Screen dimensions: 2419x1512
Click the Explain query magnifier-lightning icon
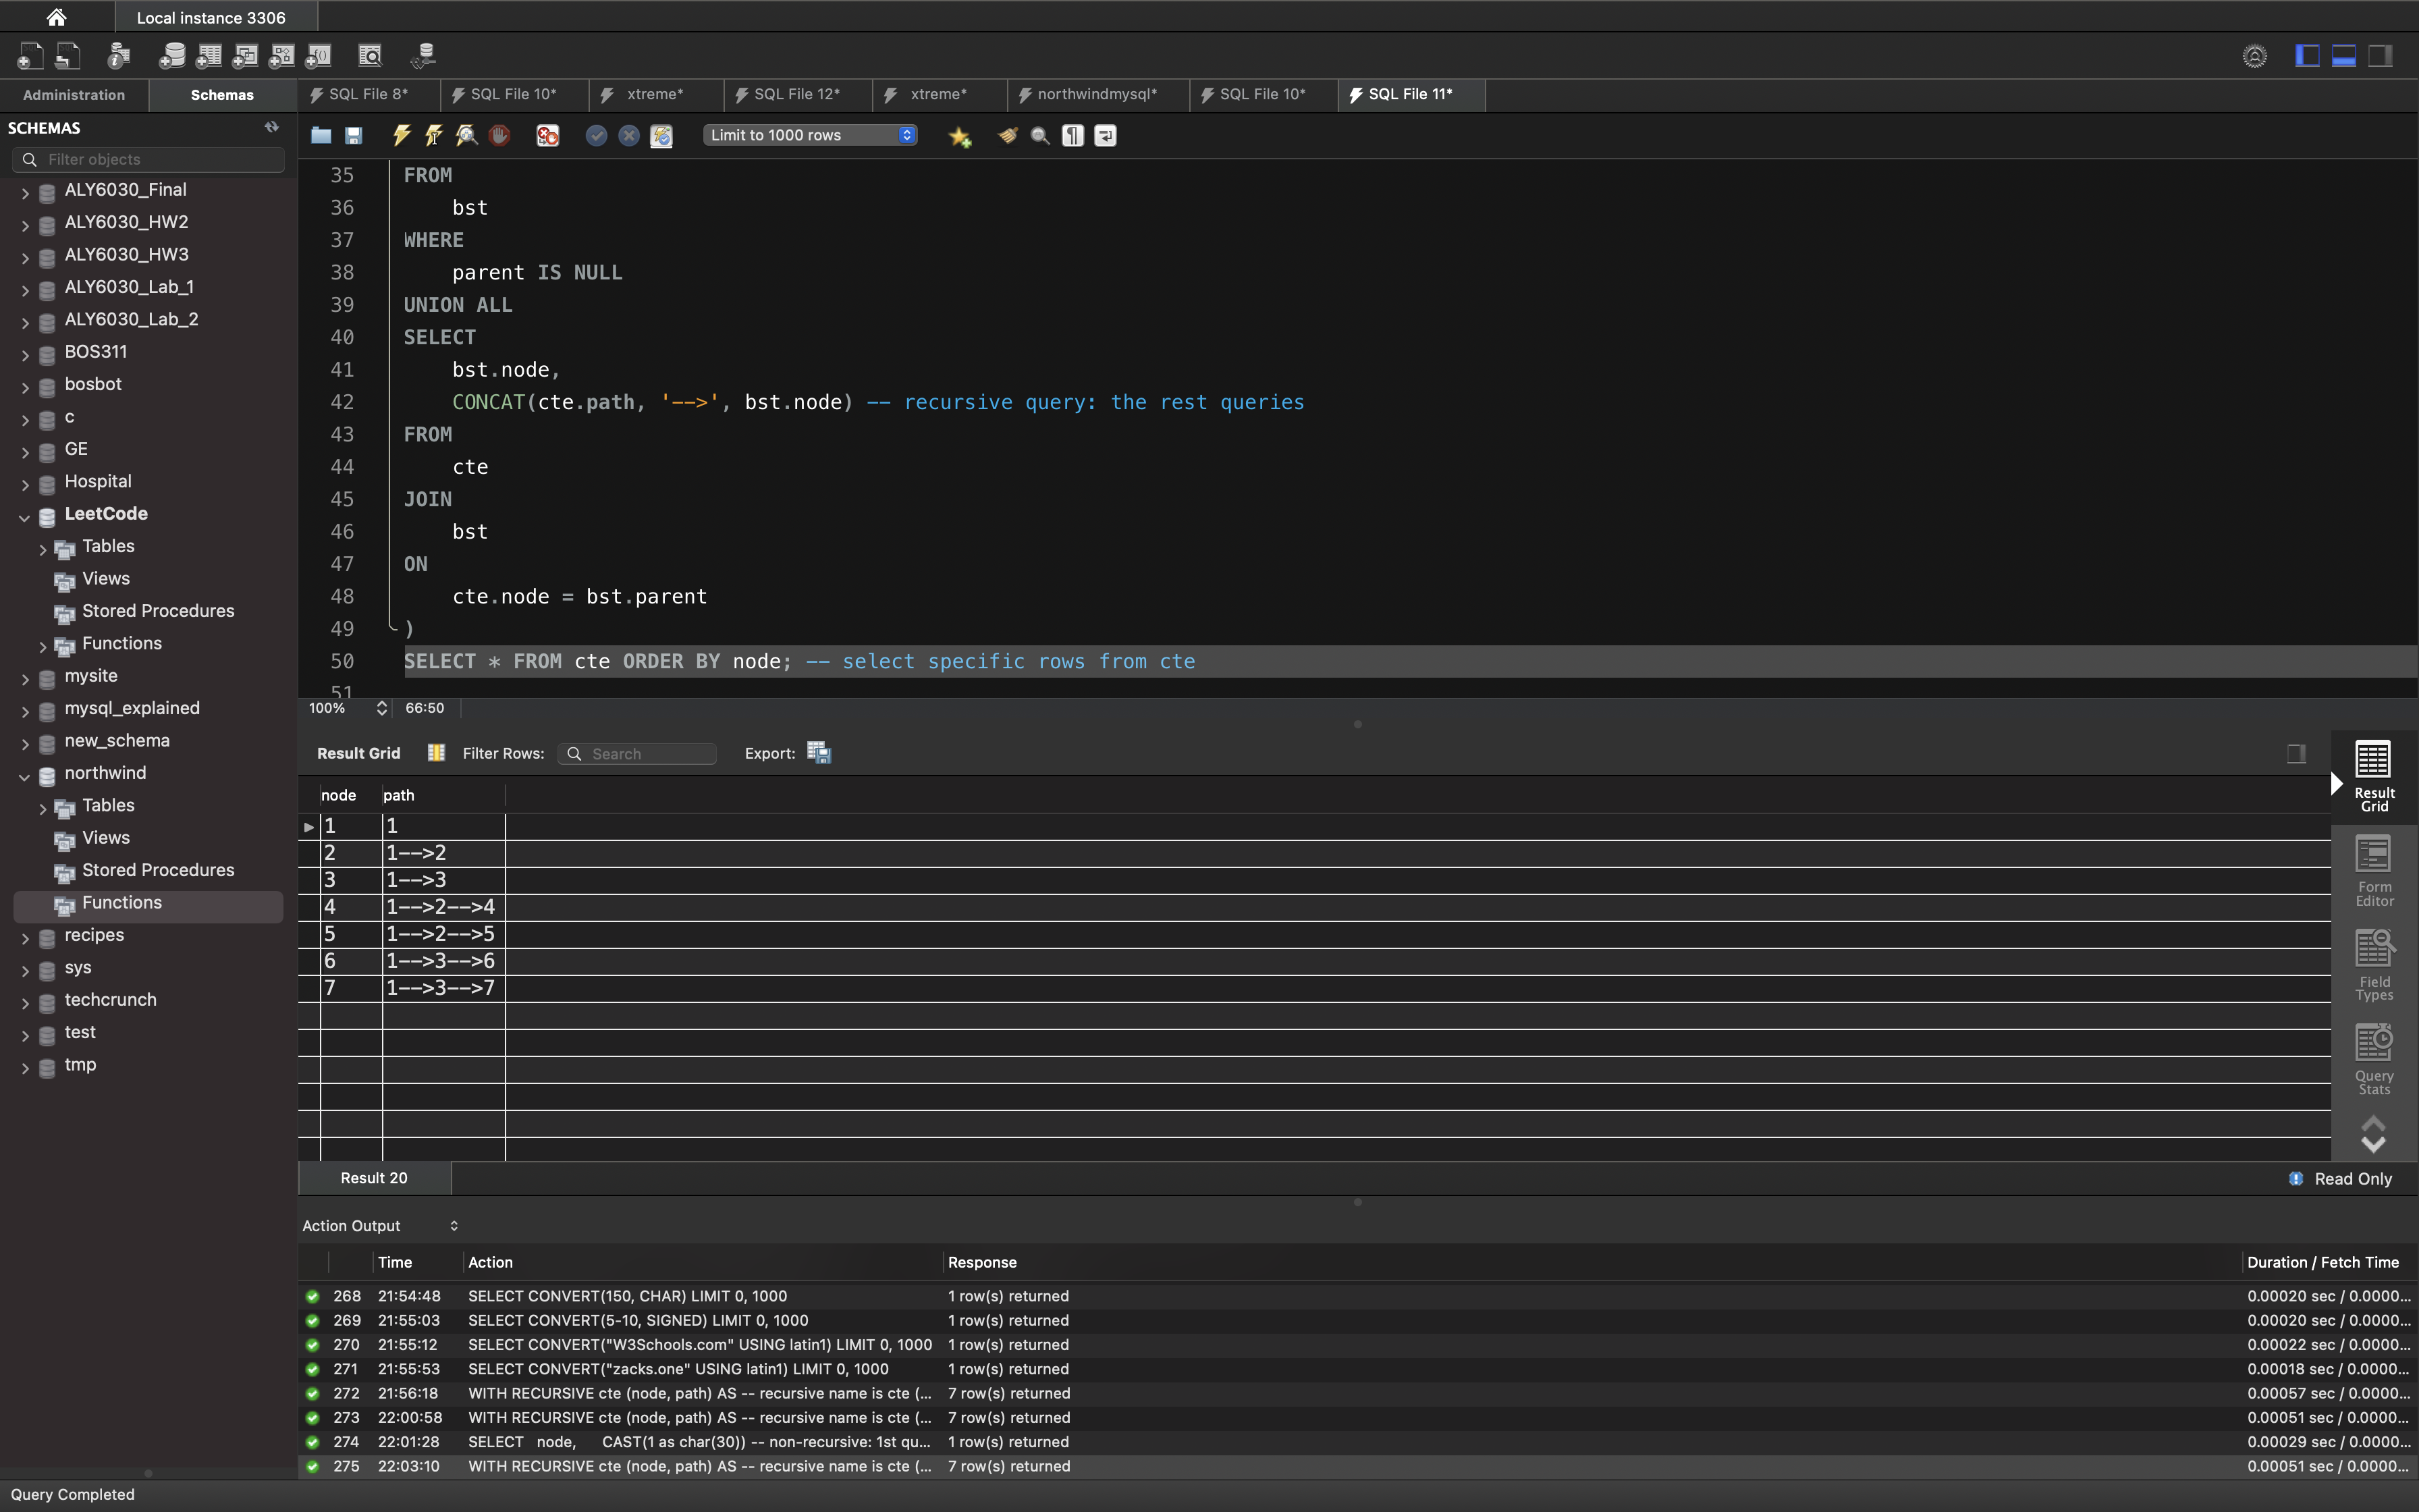pos(467,135)
